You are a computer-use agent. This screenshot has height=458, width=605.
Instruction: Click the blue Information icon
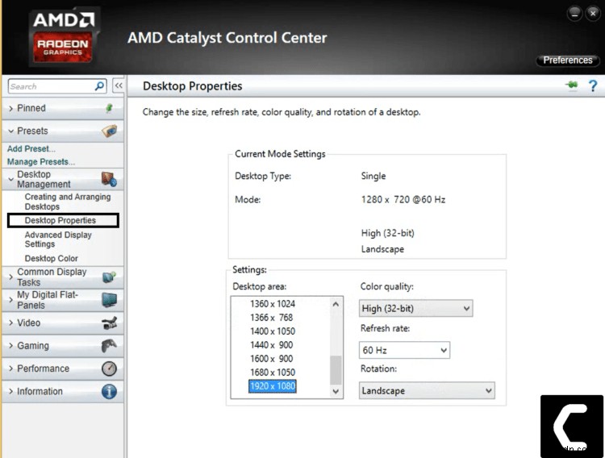point(109,391)
